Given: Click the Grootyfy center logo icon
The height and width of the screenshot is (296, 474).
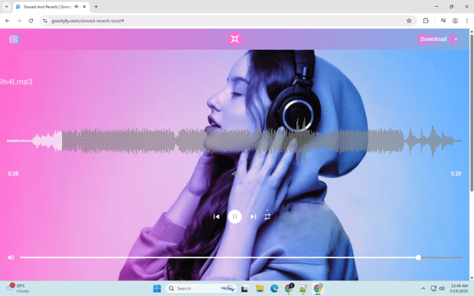Looking at the screenshot, I should pos(235,39).
